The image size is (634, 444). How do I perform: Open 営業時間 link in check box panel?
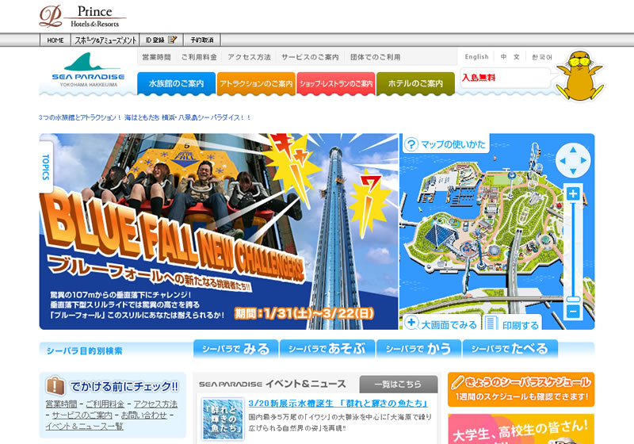(61, 404)
